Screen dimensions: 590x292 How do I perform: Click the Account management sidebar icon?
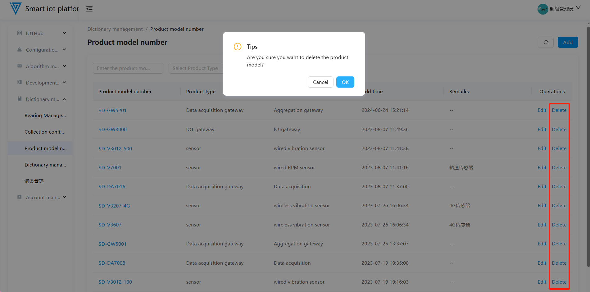(20, 197)
